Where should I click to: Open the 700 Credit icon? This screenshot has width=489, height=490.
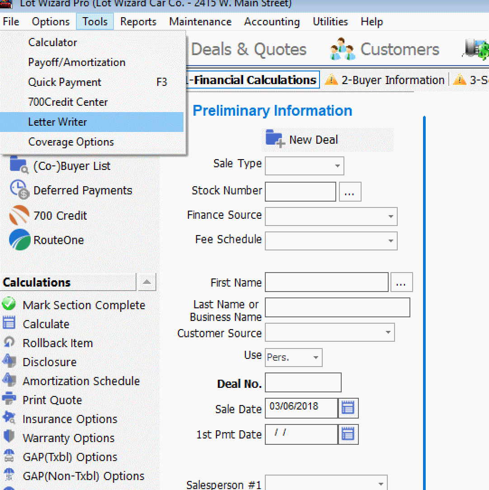[x=19, y=216]
